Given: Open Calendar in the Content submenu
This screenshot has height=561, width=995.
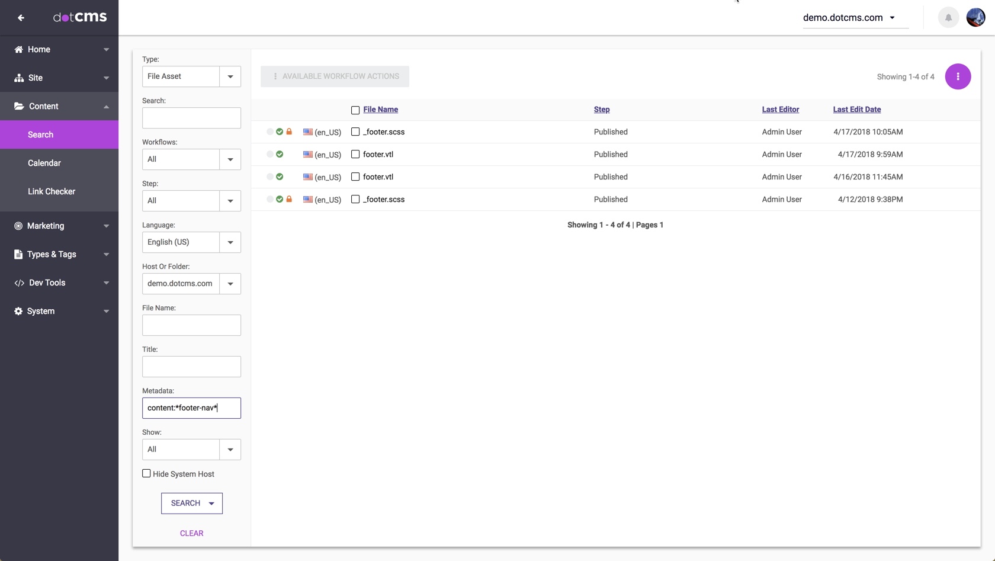Looking at the screenshot, I should coord(44,163).
